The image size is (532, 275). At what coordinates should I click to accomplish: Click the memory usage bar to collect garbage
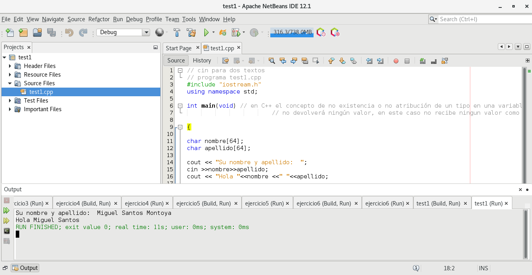pyautogui.click(x=292, y=33)
